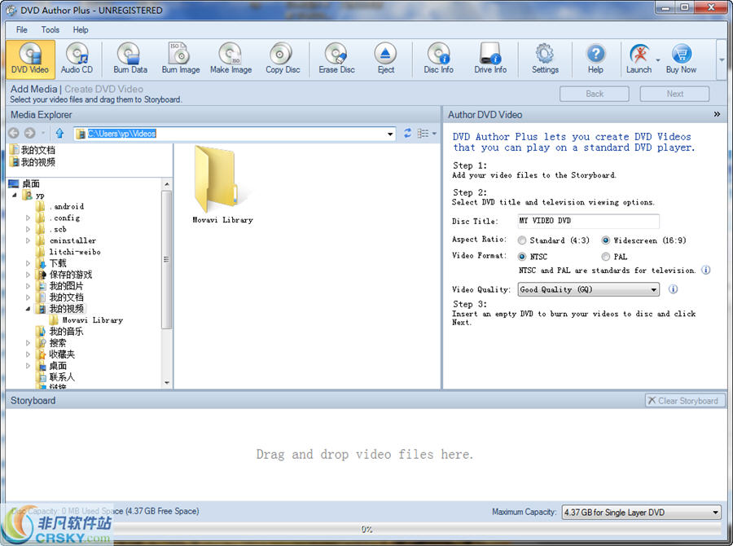Open the Tools menu
Screen dimensions: 733x546
[x=50, y=29]
